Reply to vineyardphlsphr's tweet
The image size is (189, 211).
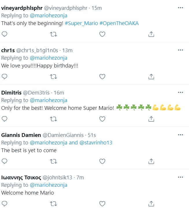click(4, 34)
